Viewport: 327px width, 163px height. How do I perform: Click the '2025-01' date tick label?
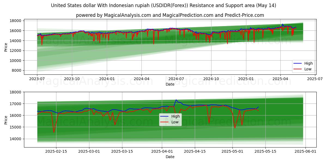[x=246, y=79]
